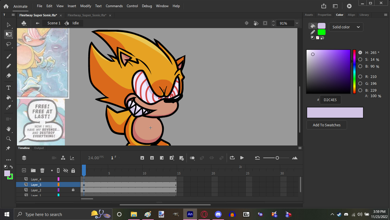Select the Asset Warp pin tool
This screenshot has height=220, width=390.
click(x=8, y=148)
